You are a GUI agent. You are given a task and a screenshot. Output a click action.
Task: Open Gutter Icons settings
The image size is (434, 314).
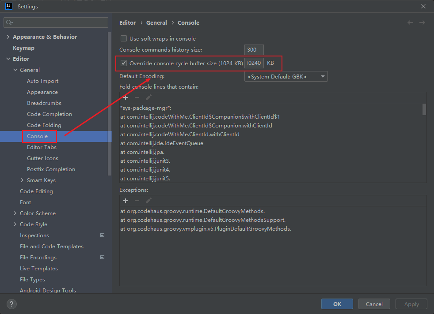(42, 158)
